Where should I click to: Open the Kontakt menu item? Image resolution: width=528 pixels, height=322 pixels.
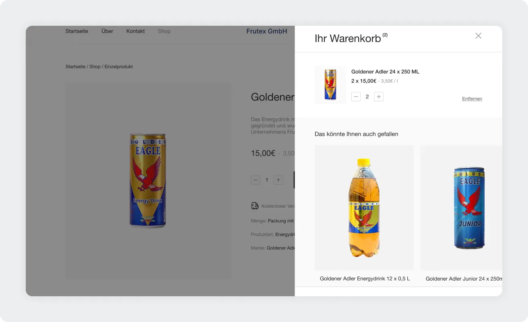click(x=136, y=31)
